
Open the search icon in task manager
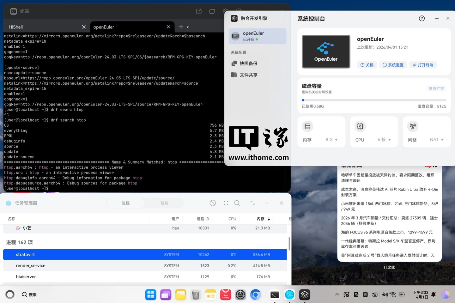(x=237, y=203)
